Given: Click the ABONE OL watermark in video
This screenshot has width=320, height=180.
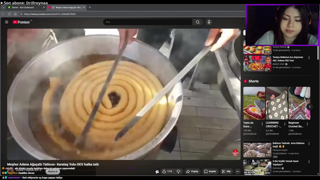Looking at the screenshot, I should click(x=235, y=153).
